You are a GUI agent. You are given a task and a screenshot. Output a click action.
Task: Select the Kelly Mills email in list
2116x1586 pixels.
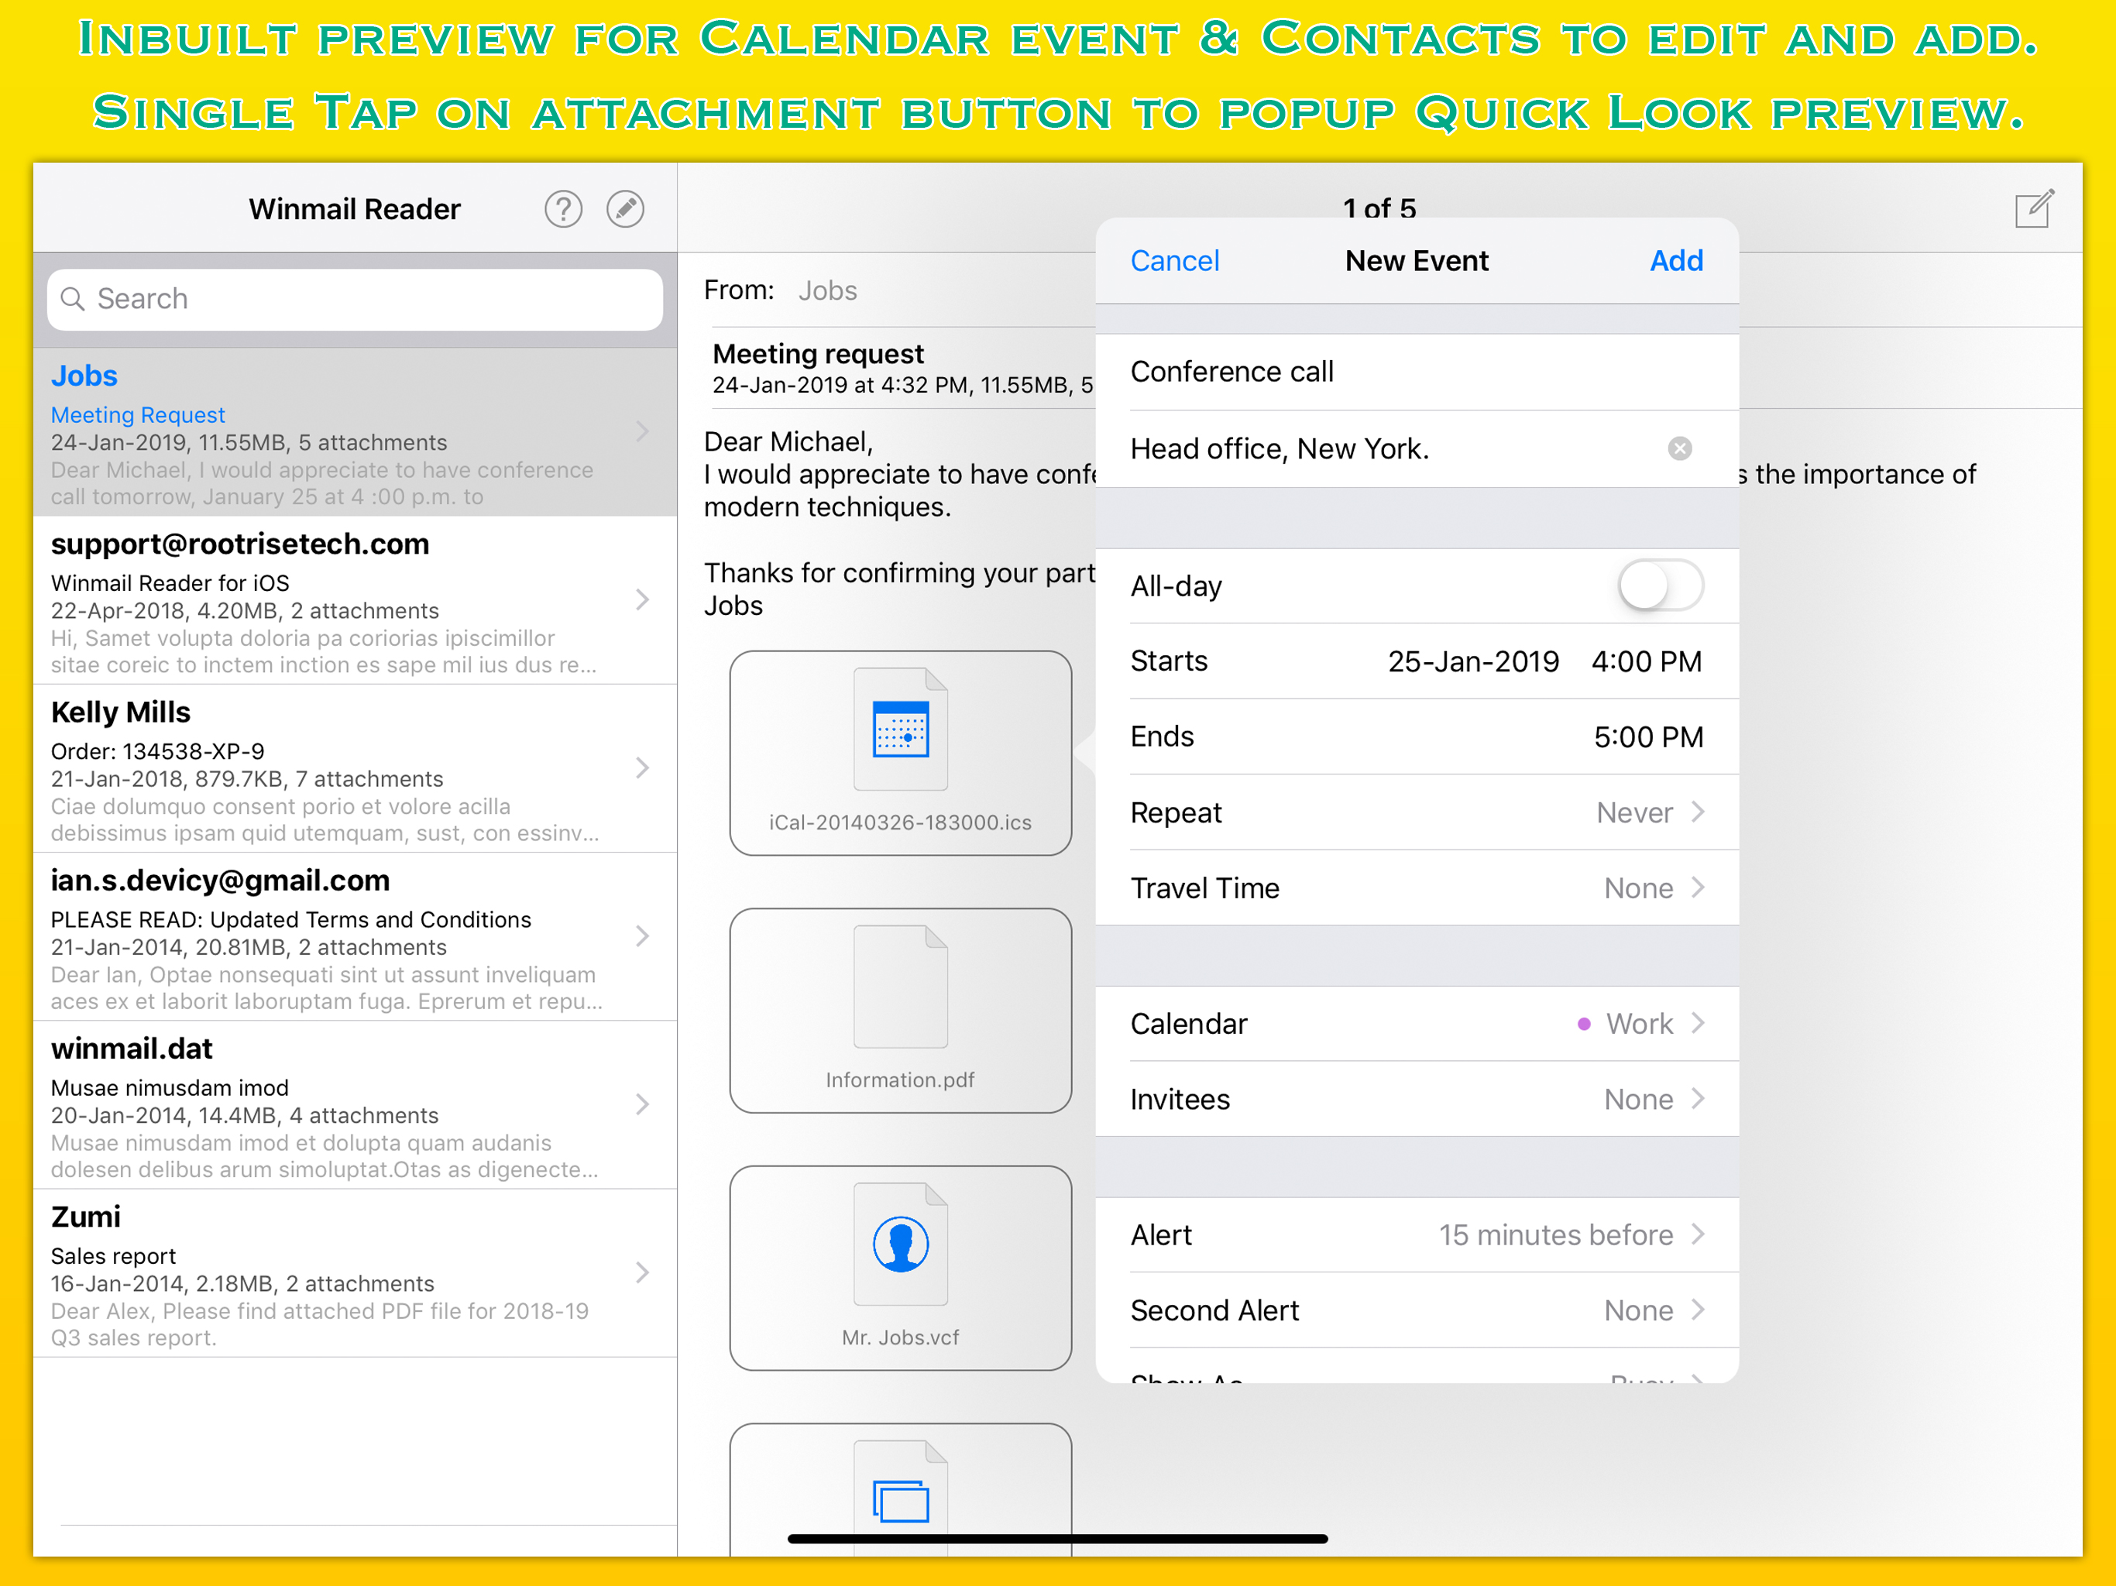(354, 769)
